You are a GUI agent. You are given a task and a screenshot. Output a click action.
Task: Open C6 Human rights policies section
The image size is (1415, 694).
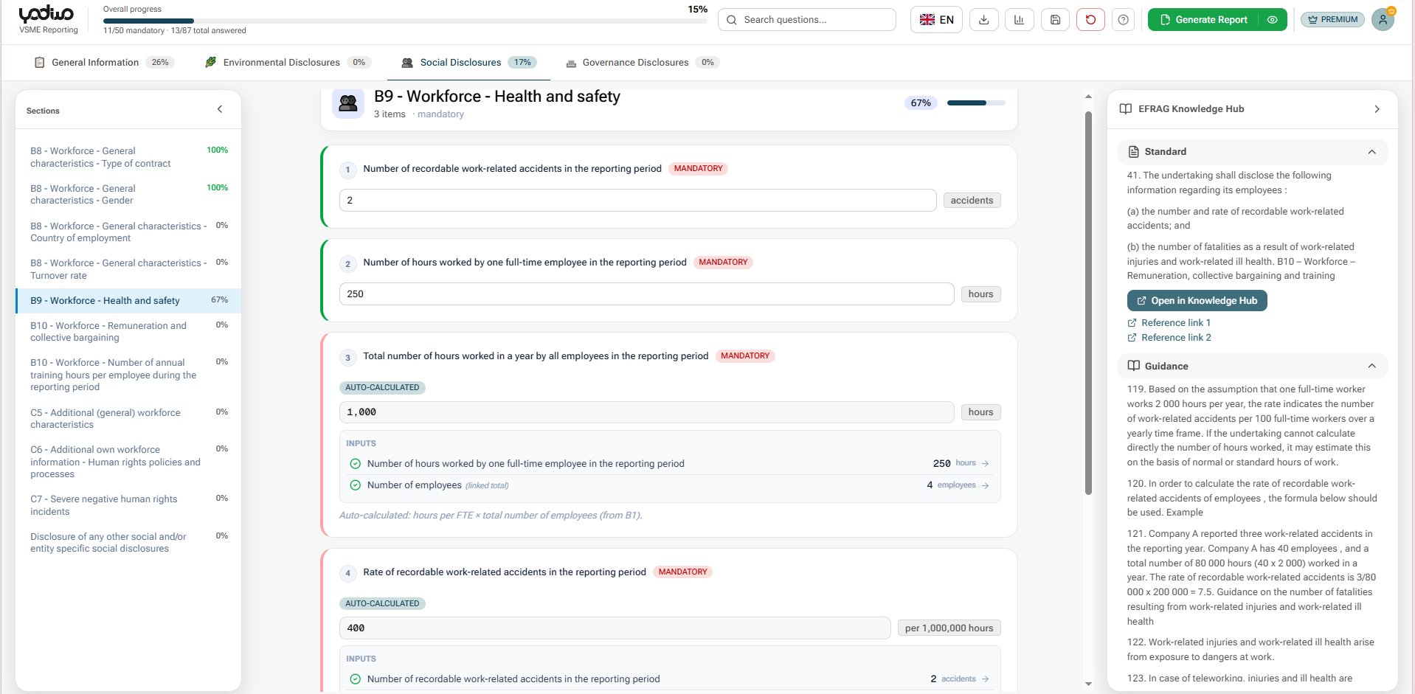[x=128, y=462]
